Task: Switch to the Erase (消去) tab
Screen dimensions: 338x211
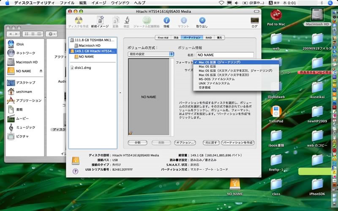Action: [176, 38]
